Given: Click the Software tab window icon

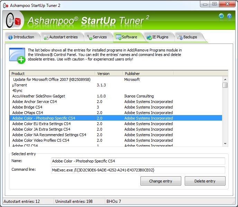Looking at the screenshot, I should point(118,37).
